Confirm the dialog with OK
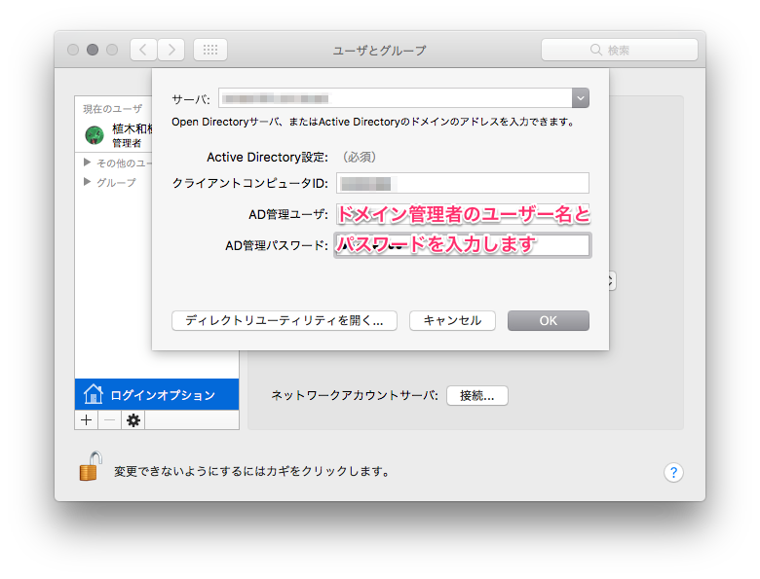The width and height of the screenshot is (760, 579). coord(548,320)
